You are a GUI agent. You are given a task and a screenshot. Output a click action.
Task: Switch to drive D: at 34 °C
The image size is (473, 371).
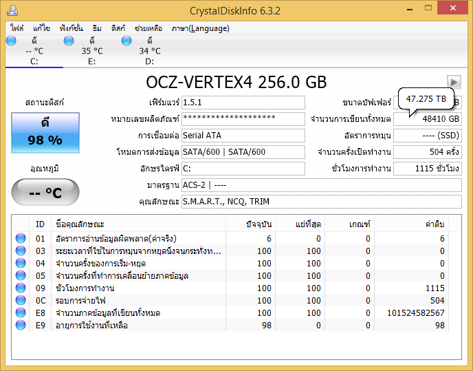point(150,51)
